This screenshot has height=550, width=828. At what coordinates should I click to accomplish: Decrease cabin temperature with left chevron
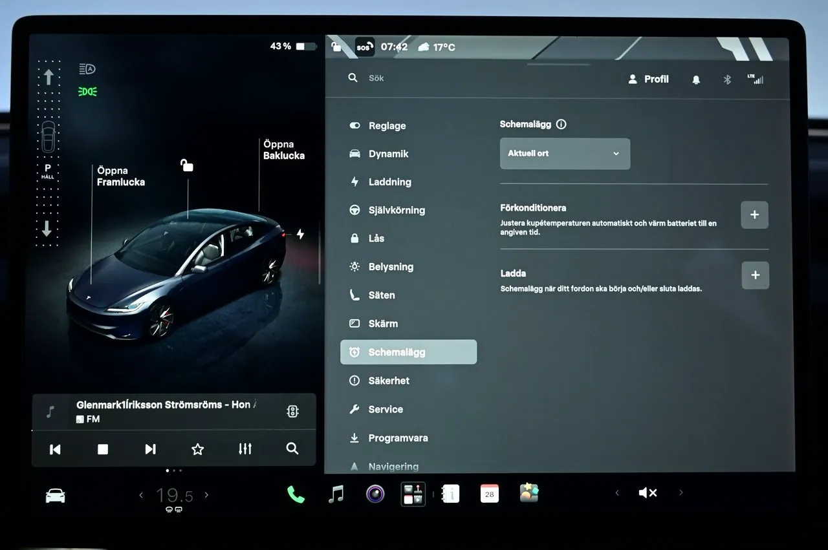141,495
